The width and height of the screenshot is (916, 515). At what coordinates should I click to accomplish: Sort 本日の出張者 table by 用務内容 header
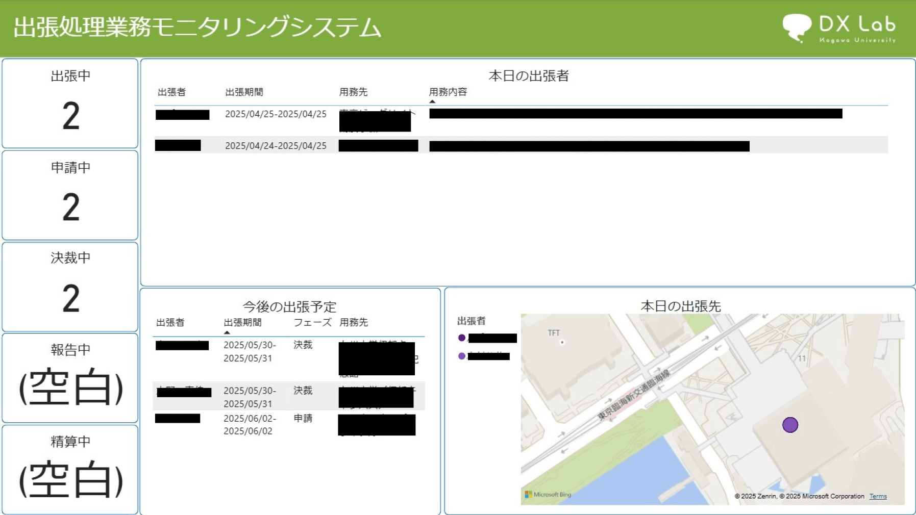pos(448,92)
